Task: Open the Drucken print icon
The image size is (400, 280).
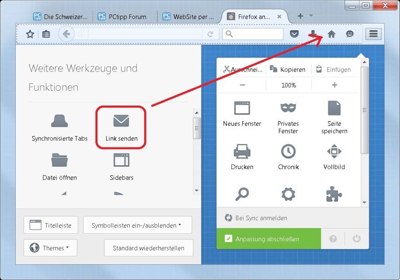Action: tap(242, 150)
